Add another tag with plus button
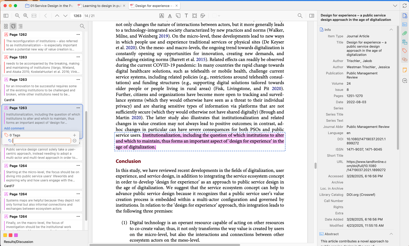This screenshot has height=246, width=409. (x=74, y=135)
